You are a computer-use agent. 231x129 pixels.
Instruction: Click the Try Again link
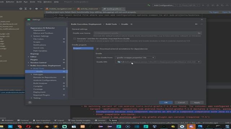214,12
